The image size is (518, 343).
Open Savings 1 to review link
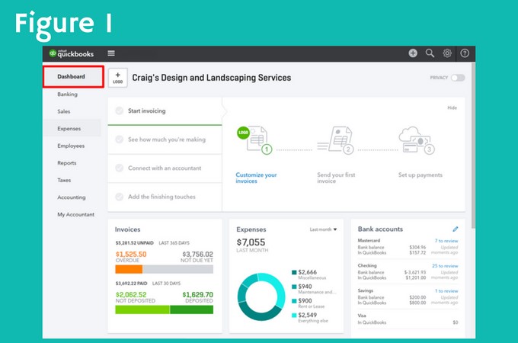[446, 291]
